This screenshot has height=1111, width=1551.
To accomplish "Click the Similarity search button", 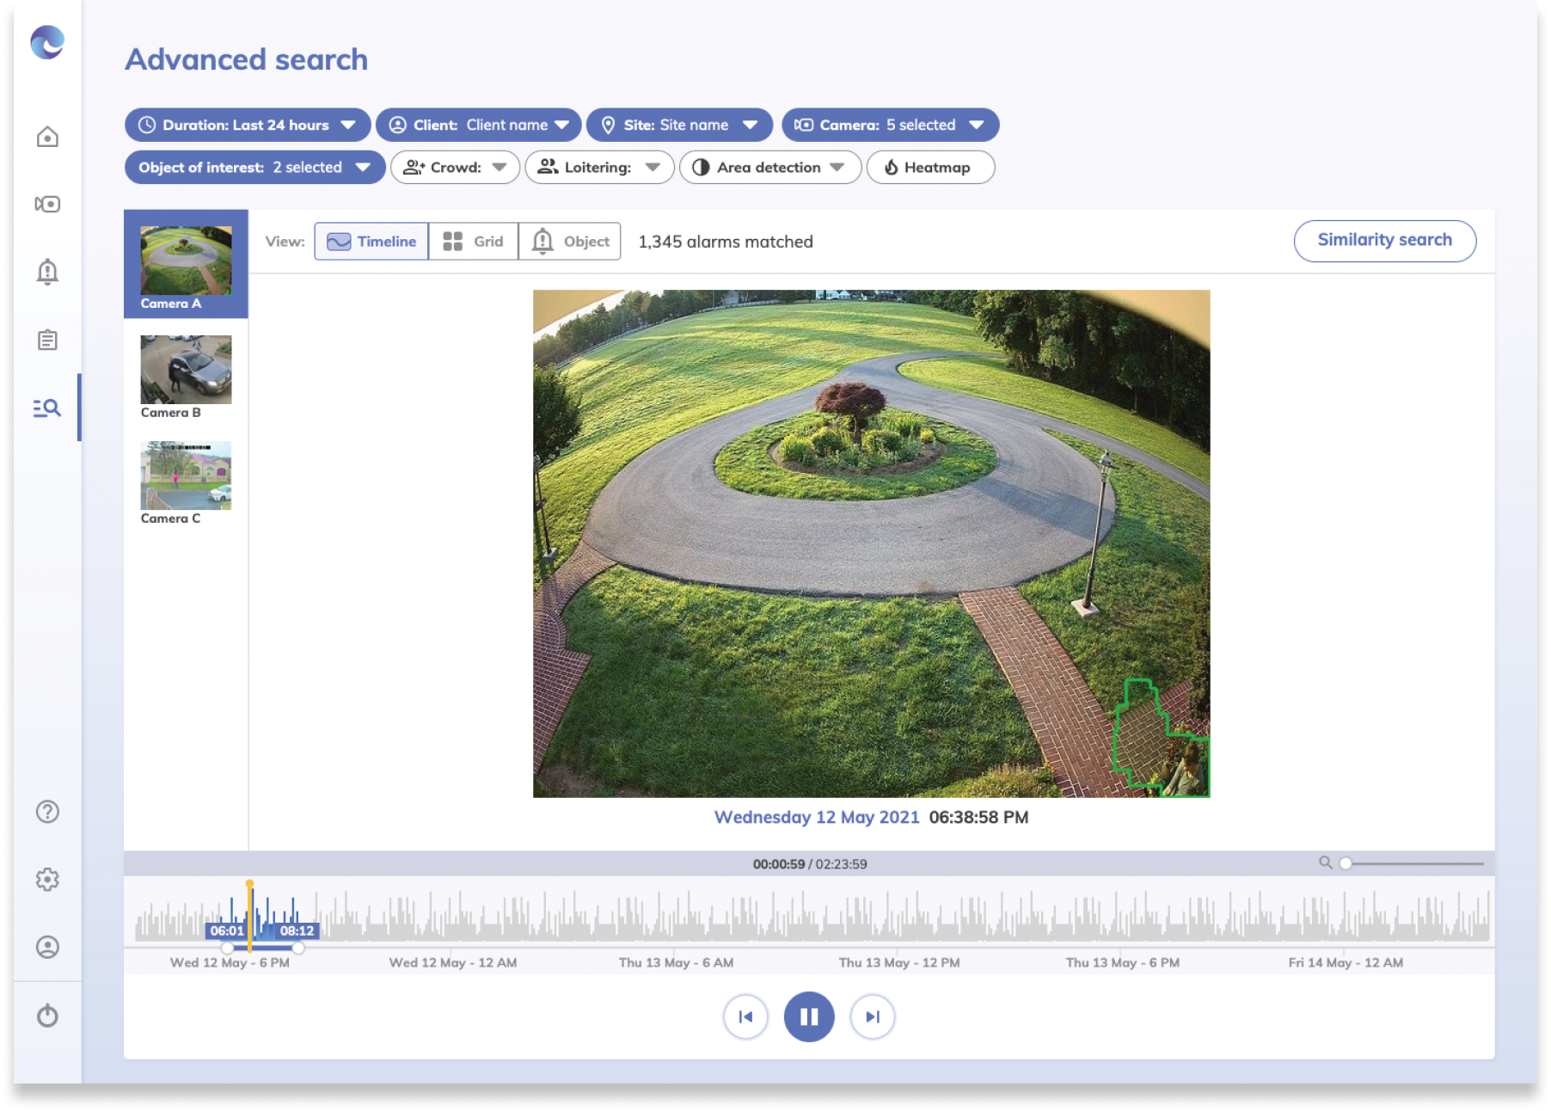I will click(x=1383, y=241).
